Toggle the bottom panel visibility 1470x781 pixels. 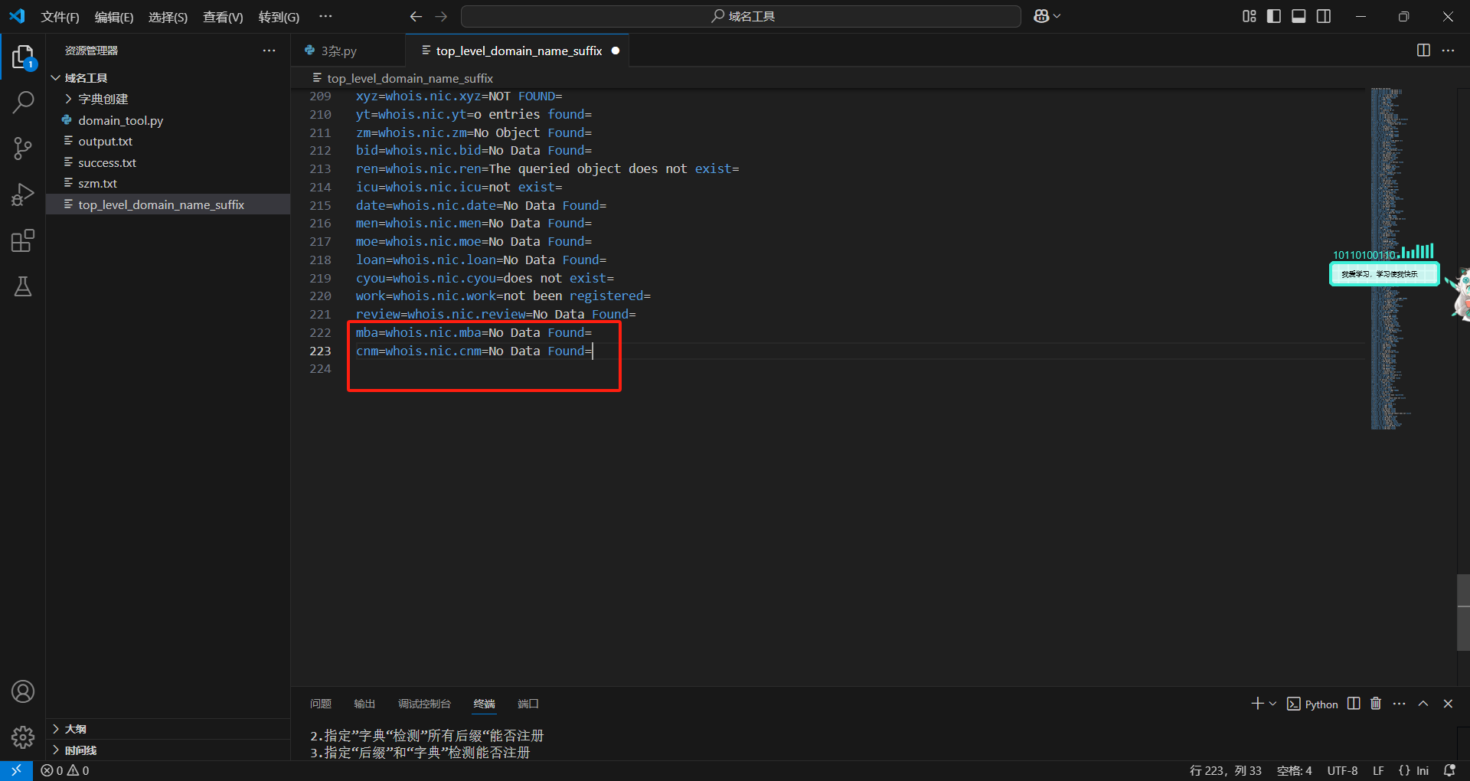pyautogui.click(x=1298, y=16)
